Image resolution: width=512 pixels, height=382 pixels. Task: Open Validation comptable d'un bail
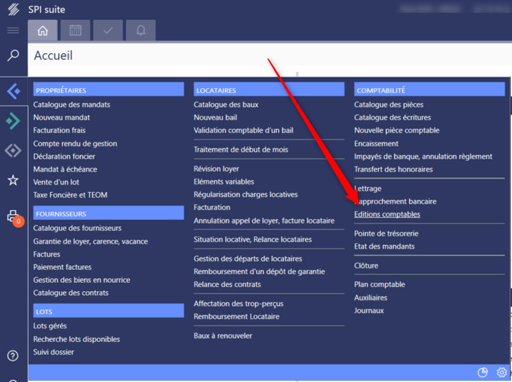coord(243,130)
